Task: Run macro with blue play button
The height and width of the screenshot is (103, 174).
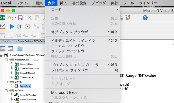Action: click(x=12, y=27)
